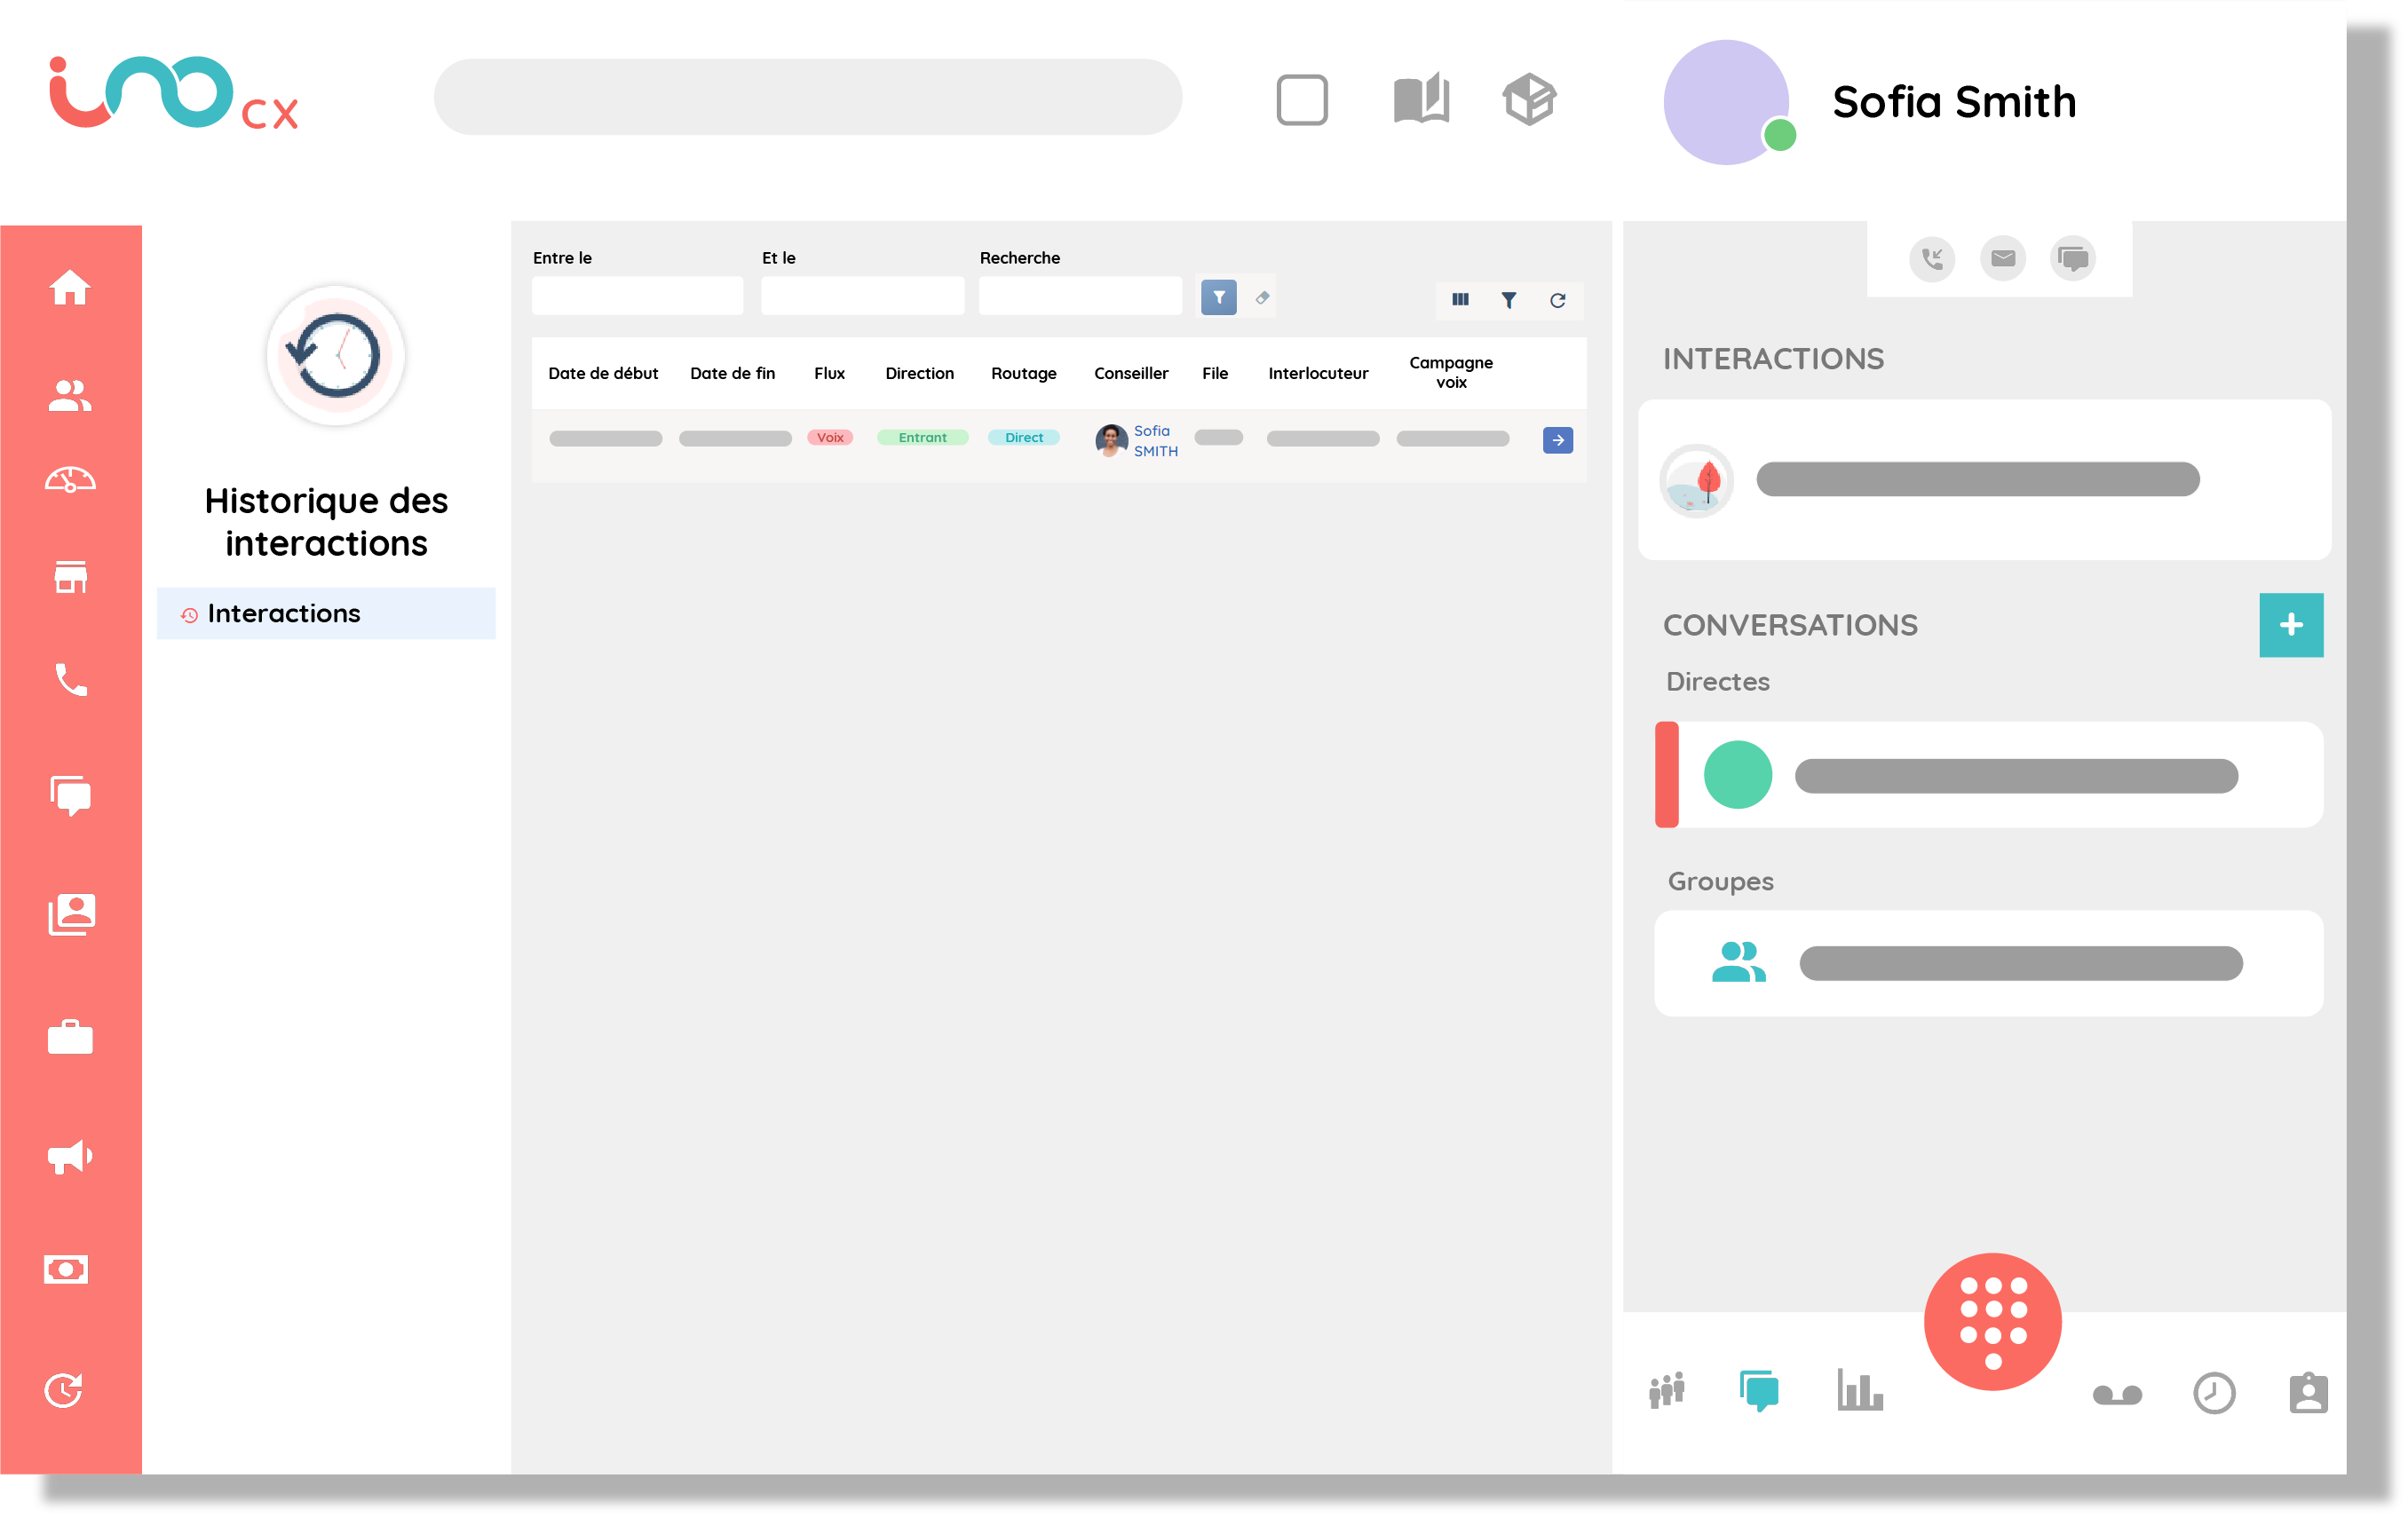2408x1518 pixels.
Task: Sort by Campagne voix column header
Action: tap(1450, 372)
